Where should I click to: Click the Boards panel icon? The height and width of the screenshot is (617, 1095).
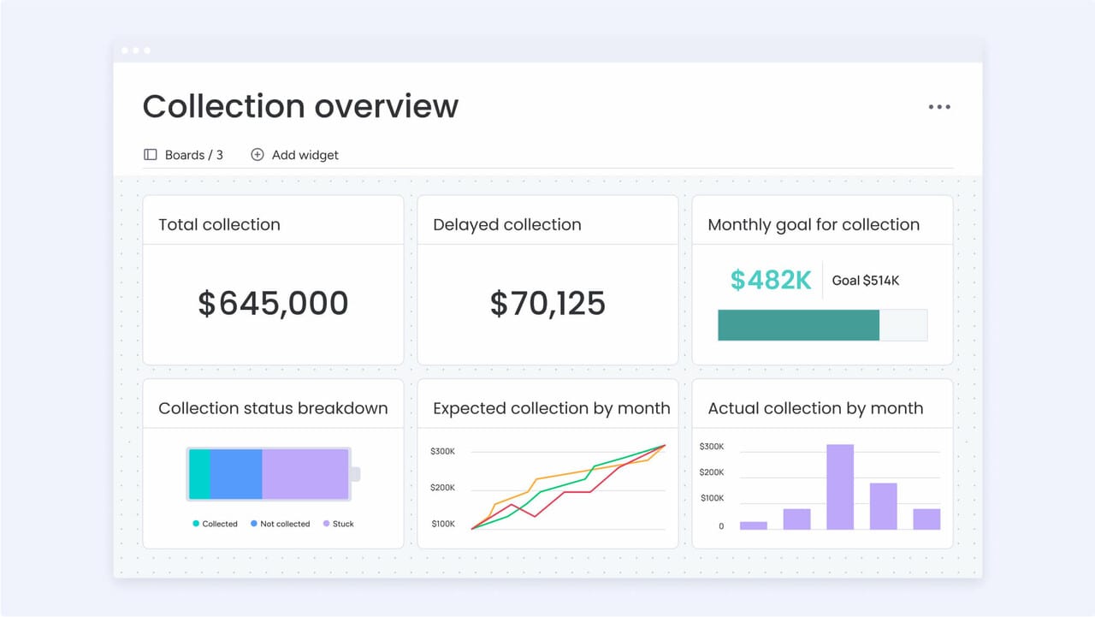(151, 155)
